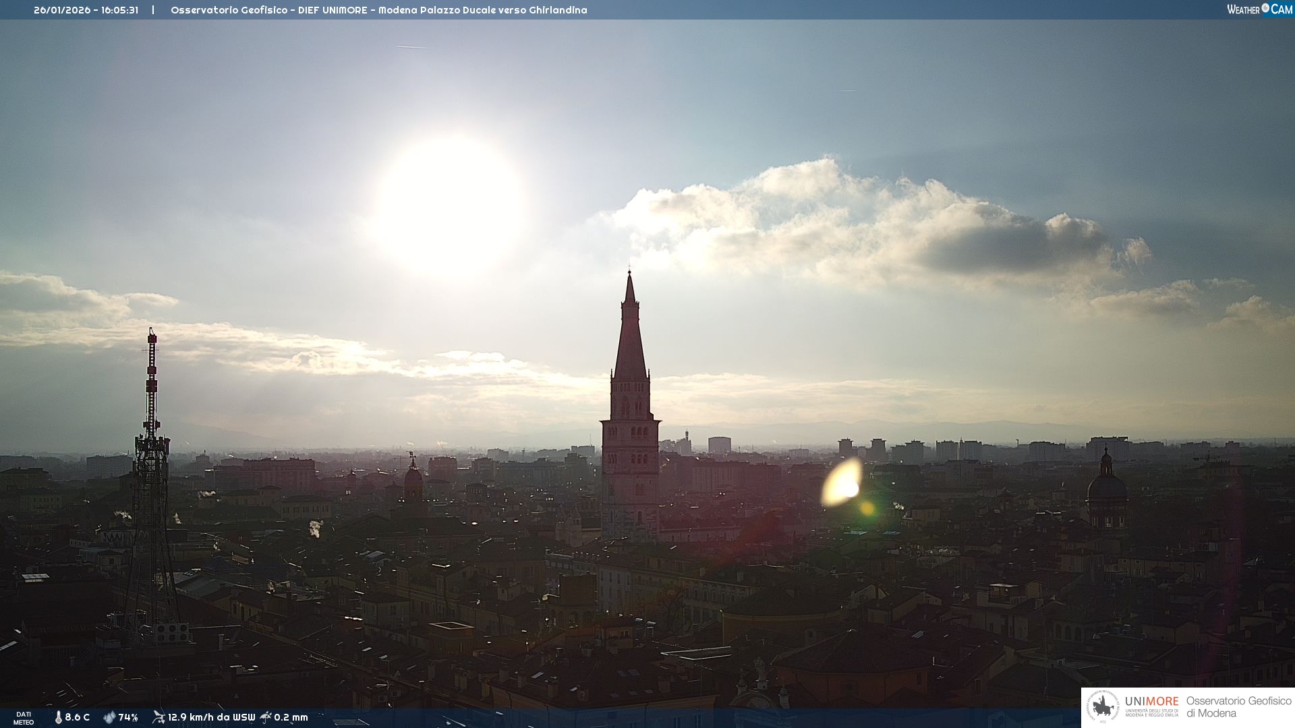This screenshot has width=1295, height=728.
Task: Click the DATI METEO label
Action: coord(24,718)
